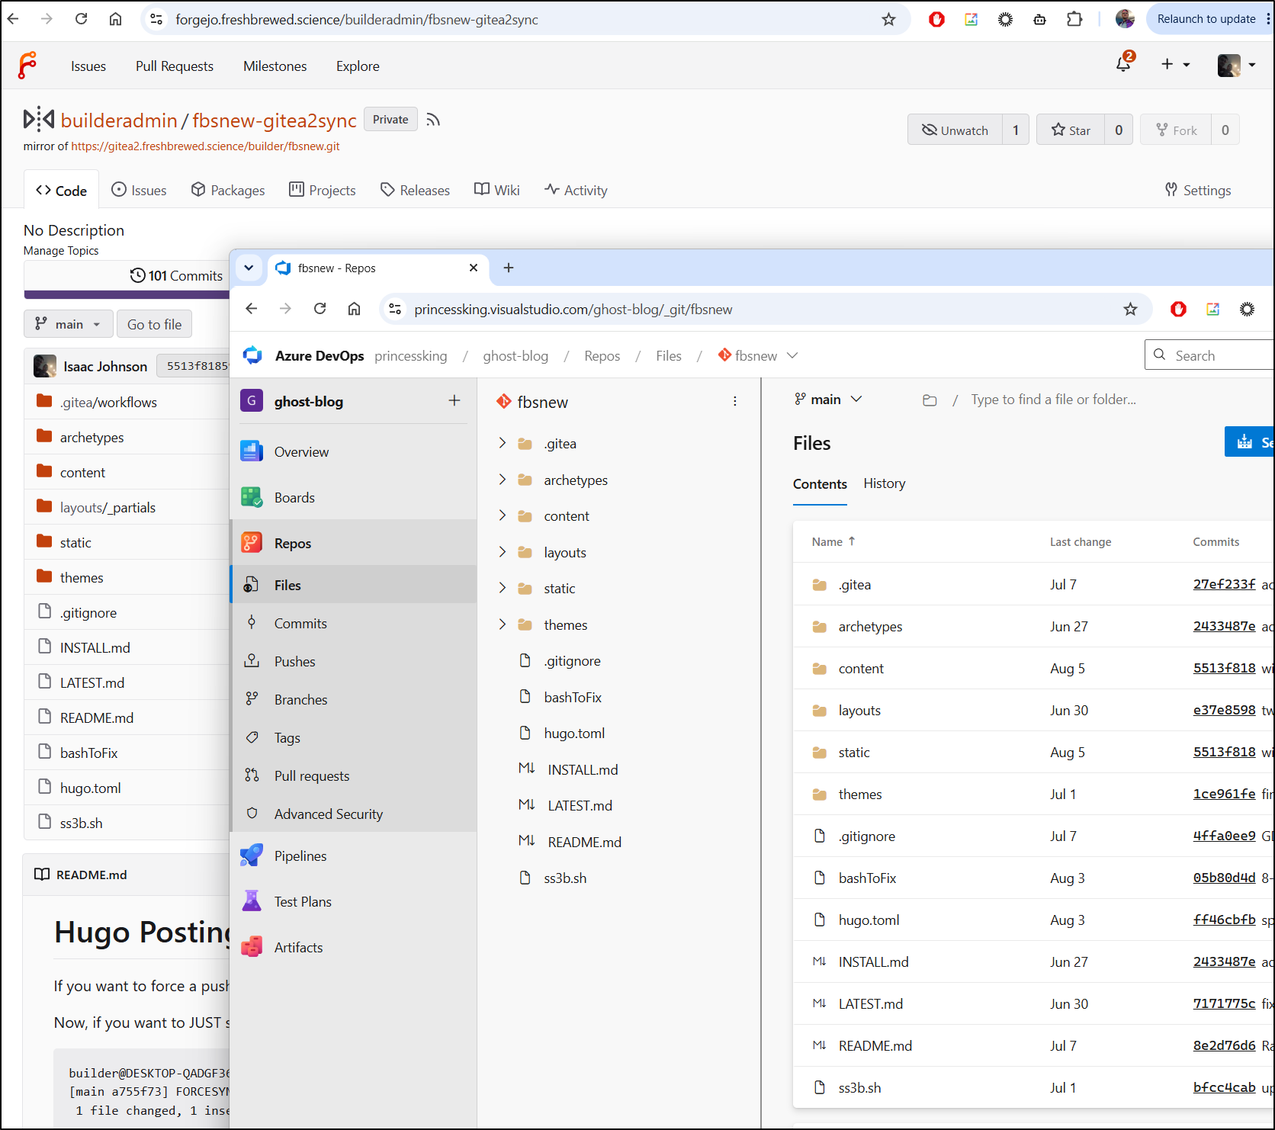Image resolution: width=1275 pixels, height=1130 pixels.
Task: Open the Manage Topics link
Action: (x=61, y=251)
